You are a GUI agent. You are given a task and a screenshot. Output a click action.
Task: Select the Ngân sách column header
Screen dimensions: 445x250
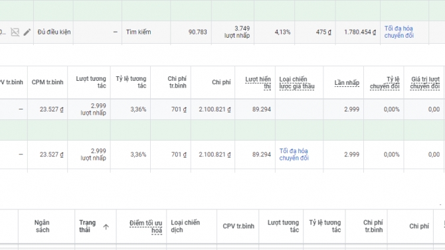43,226
